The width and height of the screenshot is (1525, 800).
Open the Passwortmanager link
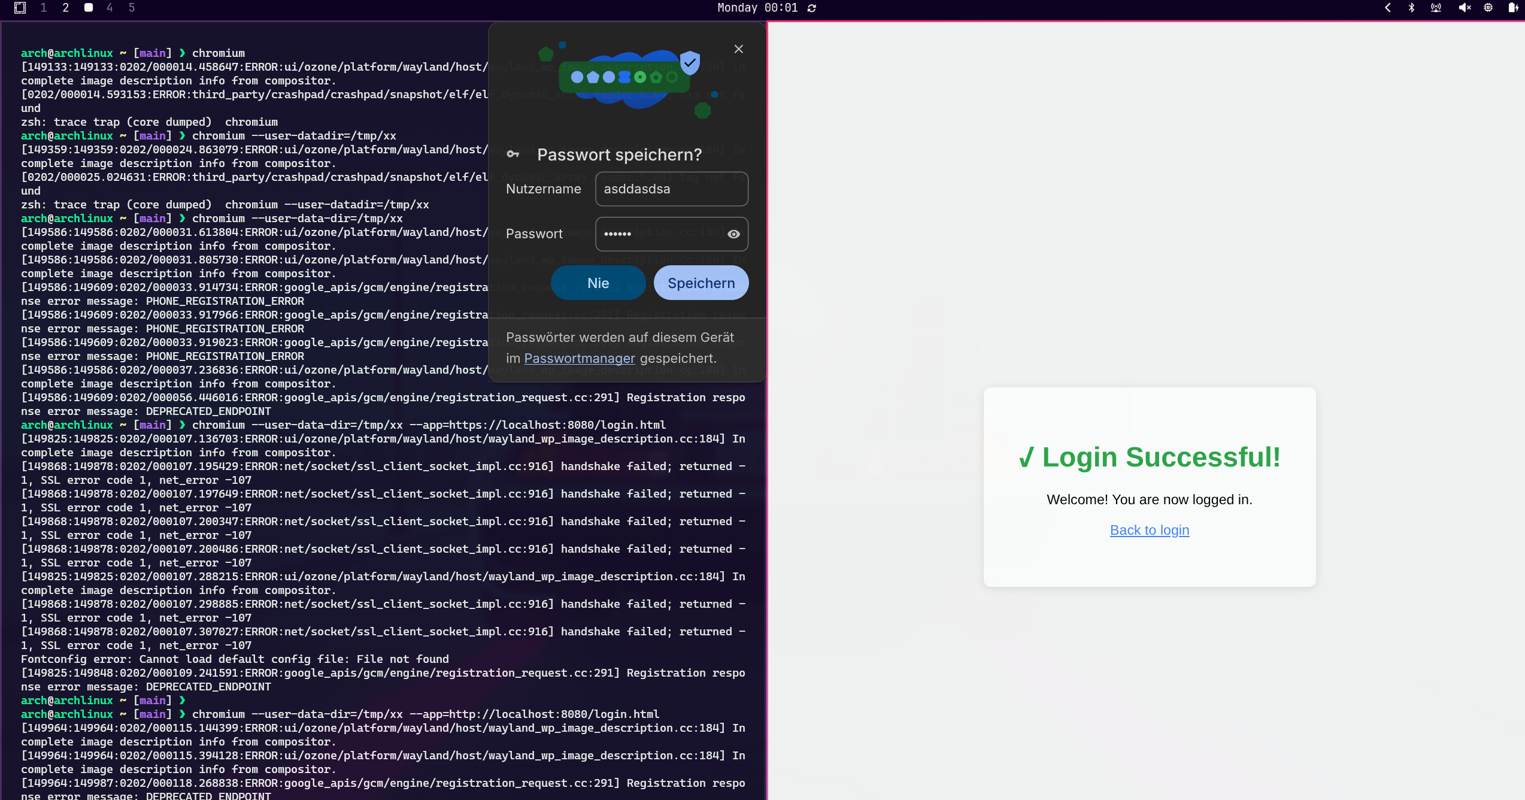pyautogui.click(x=579, y=358)
